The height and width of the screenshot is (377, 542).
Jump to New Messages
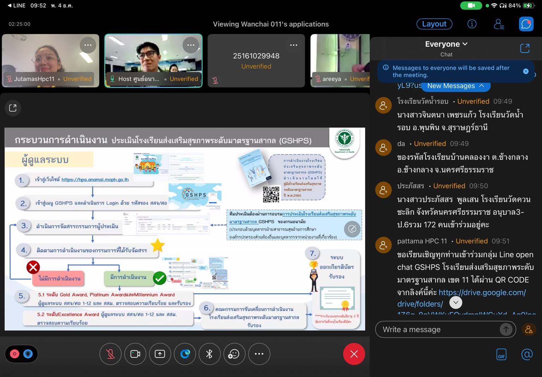click(x=455, y=86)
